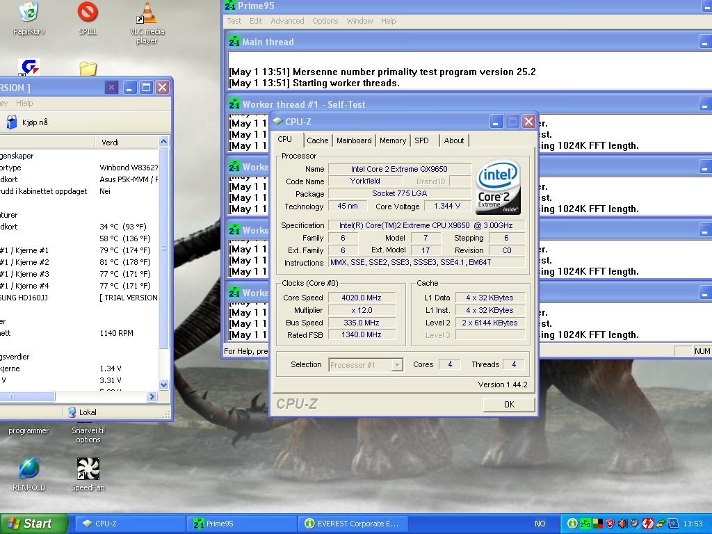
Task: Open the Windows Start button
Action: click(33, 524)
